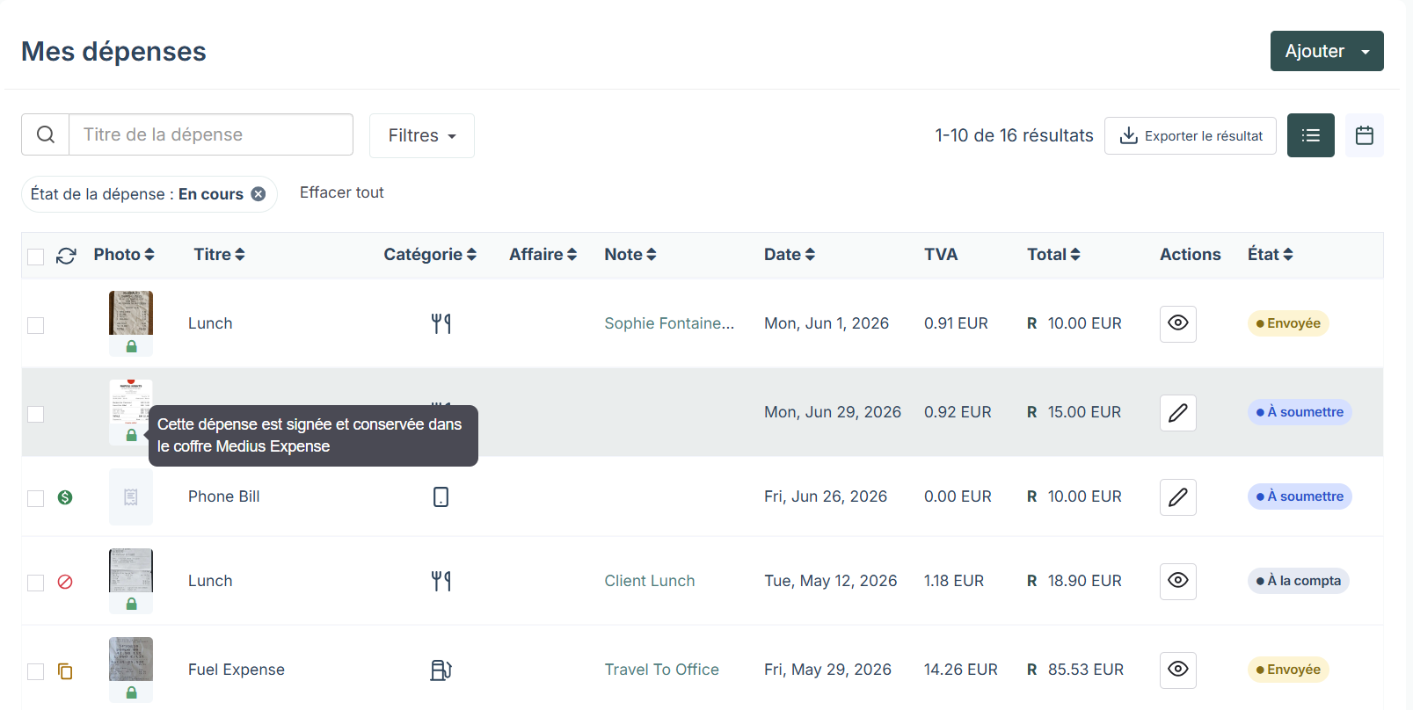This screenshot has height=710, width=1413.
Task: Click the red prohibited icon on Client Lunch
Action: click(65, 582)
